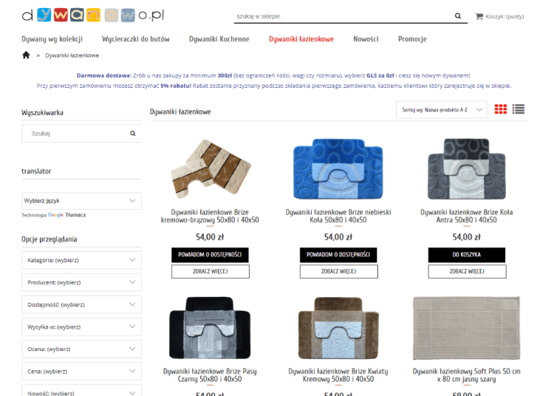Viewport: 554px width, 396px height.
Task: Click the home breadcrumb icon
Action: [x=26, y=55]
